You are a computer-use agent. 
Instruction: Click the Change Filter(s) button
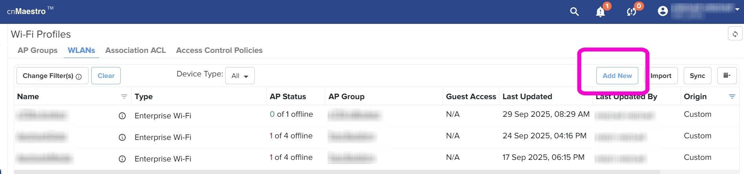coord(52,76)
